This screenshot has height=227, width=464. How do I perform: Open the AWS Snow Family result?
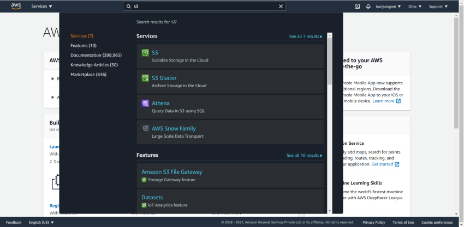point(230,132)
